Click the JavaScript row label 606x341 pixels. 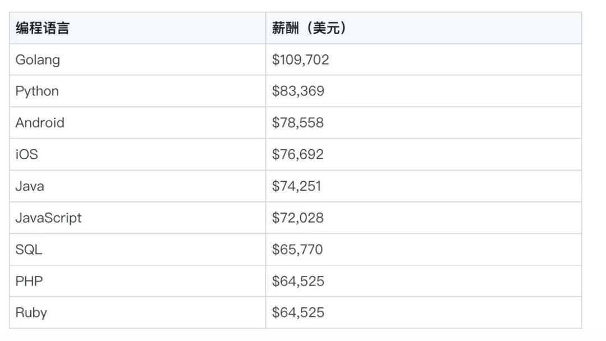[48, 218]
